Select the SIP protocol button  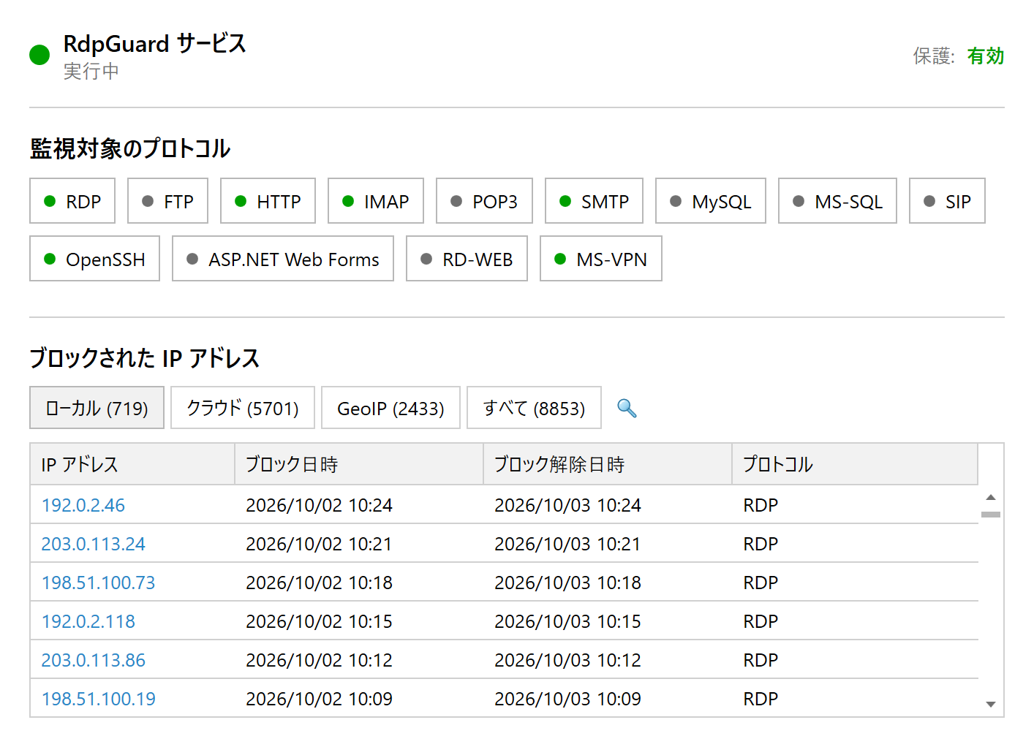pos(947,201)
